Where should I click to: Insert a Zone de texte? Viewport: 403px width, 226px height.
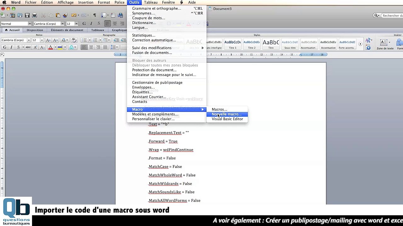(x=385, y=44)
